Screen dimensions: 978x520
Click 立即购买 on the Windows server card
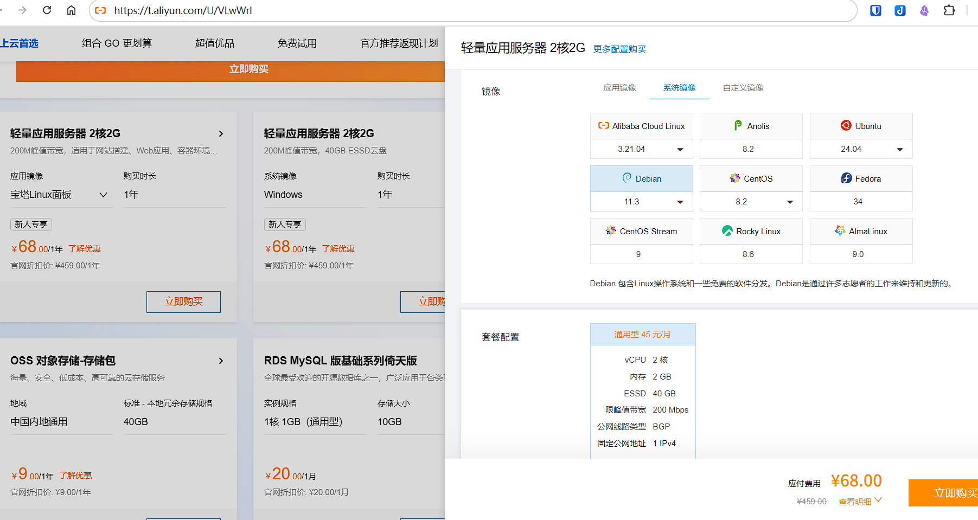(423, 302)
